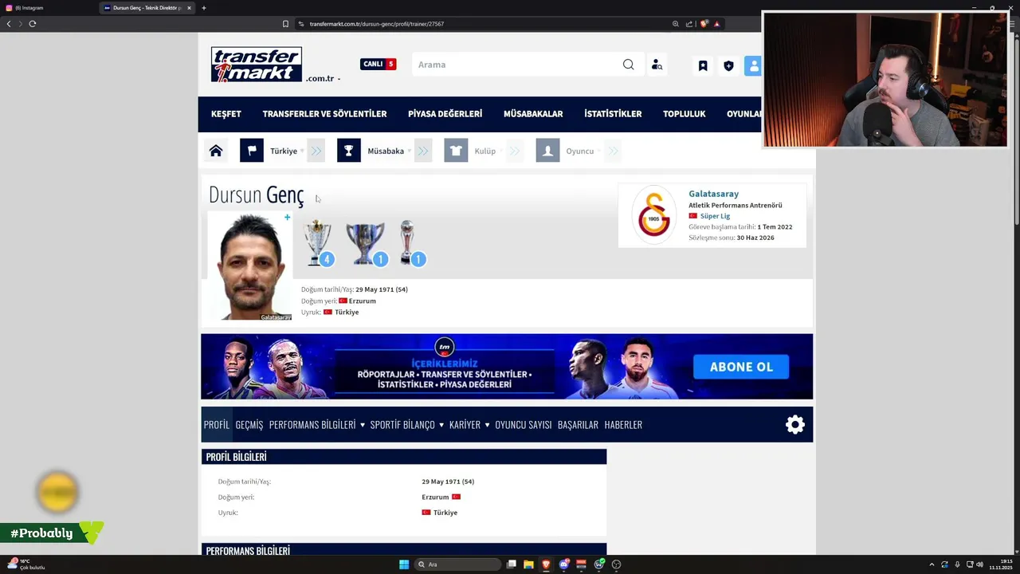Expand the KARİYER submenu

point(469,425)
